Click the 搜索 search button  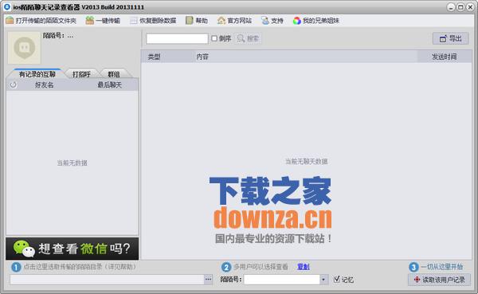coord(248,38)
